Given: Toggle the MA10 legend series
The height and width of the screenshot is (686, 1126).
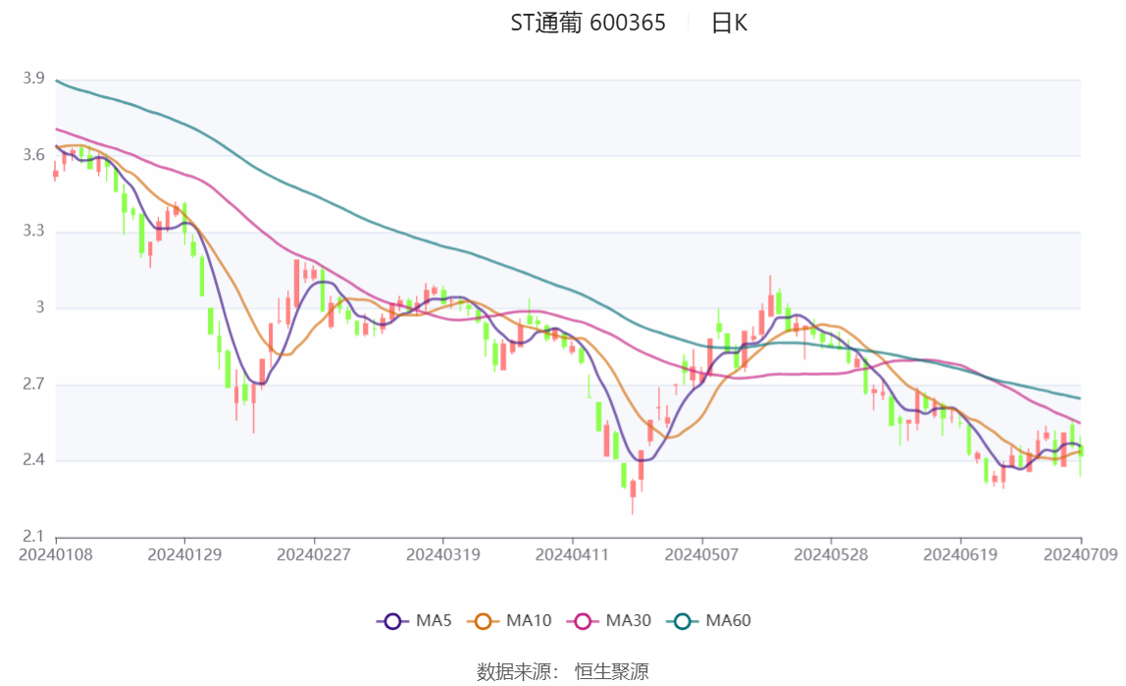Looking at the screenshot, I should click(509, 620).
